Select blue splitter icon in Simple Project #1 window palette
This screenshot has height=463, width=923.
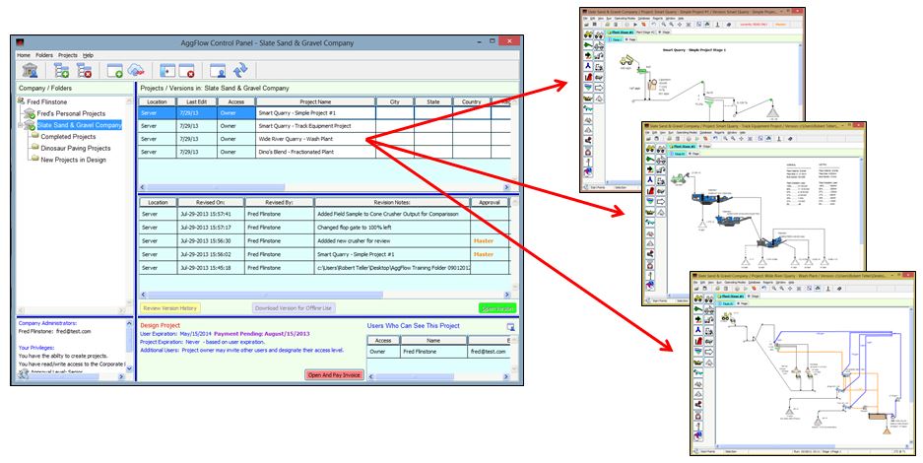[588, 66]
